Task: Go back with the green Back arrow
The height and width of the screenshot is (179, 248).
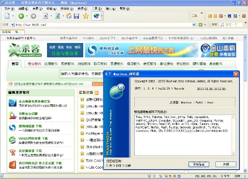Action: 21,16
